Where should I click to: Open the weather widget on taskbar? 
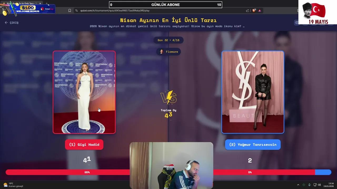pos(13,185)
